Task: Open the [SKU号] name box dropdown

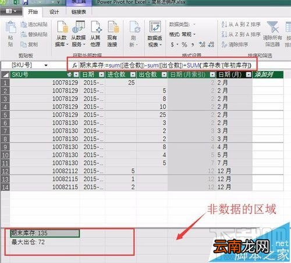Action: (46, 65)
